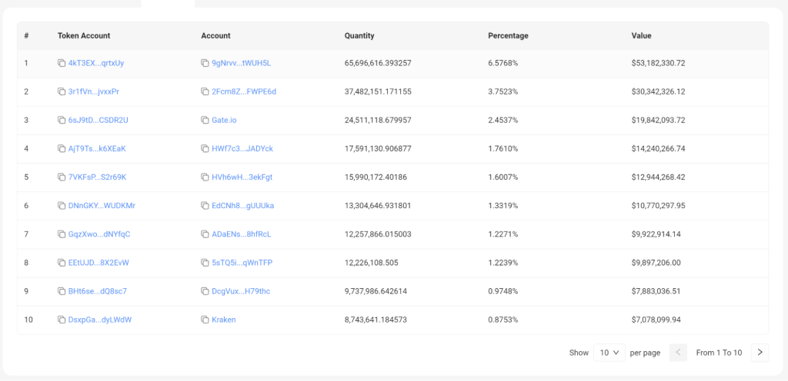Copy token account address AjT9Ts...k6XEaK
This screenshot has width=788, height=381.
point(62,148)
